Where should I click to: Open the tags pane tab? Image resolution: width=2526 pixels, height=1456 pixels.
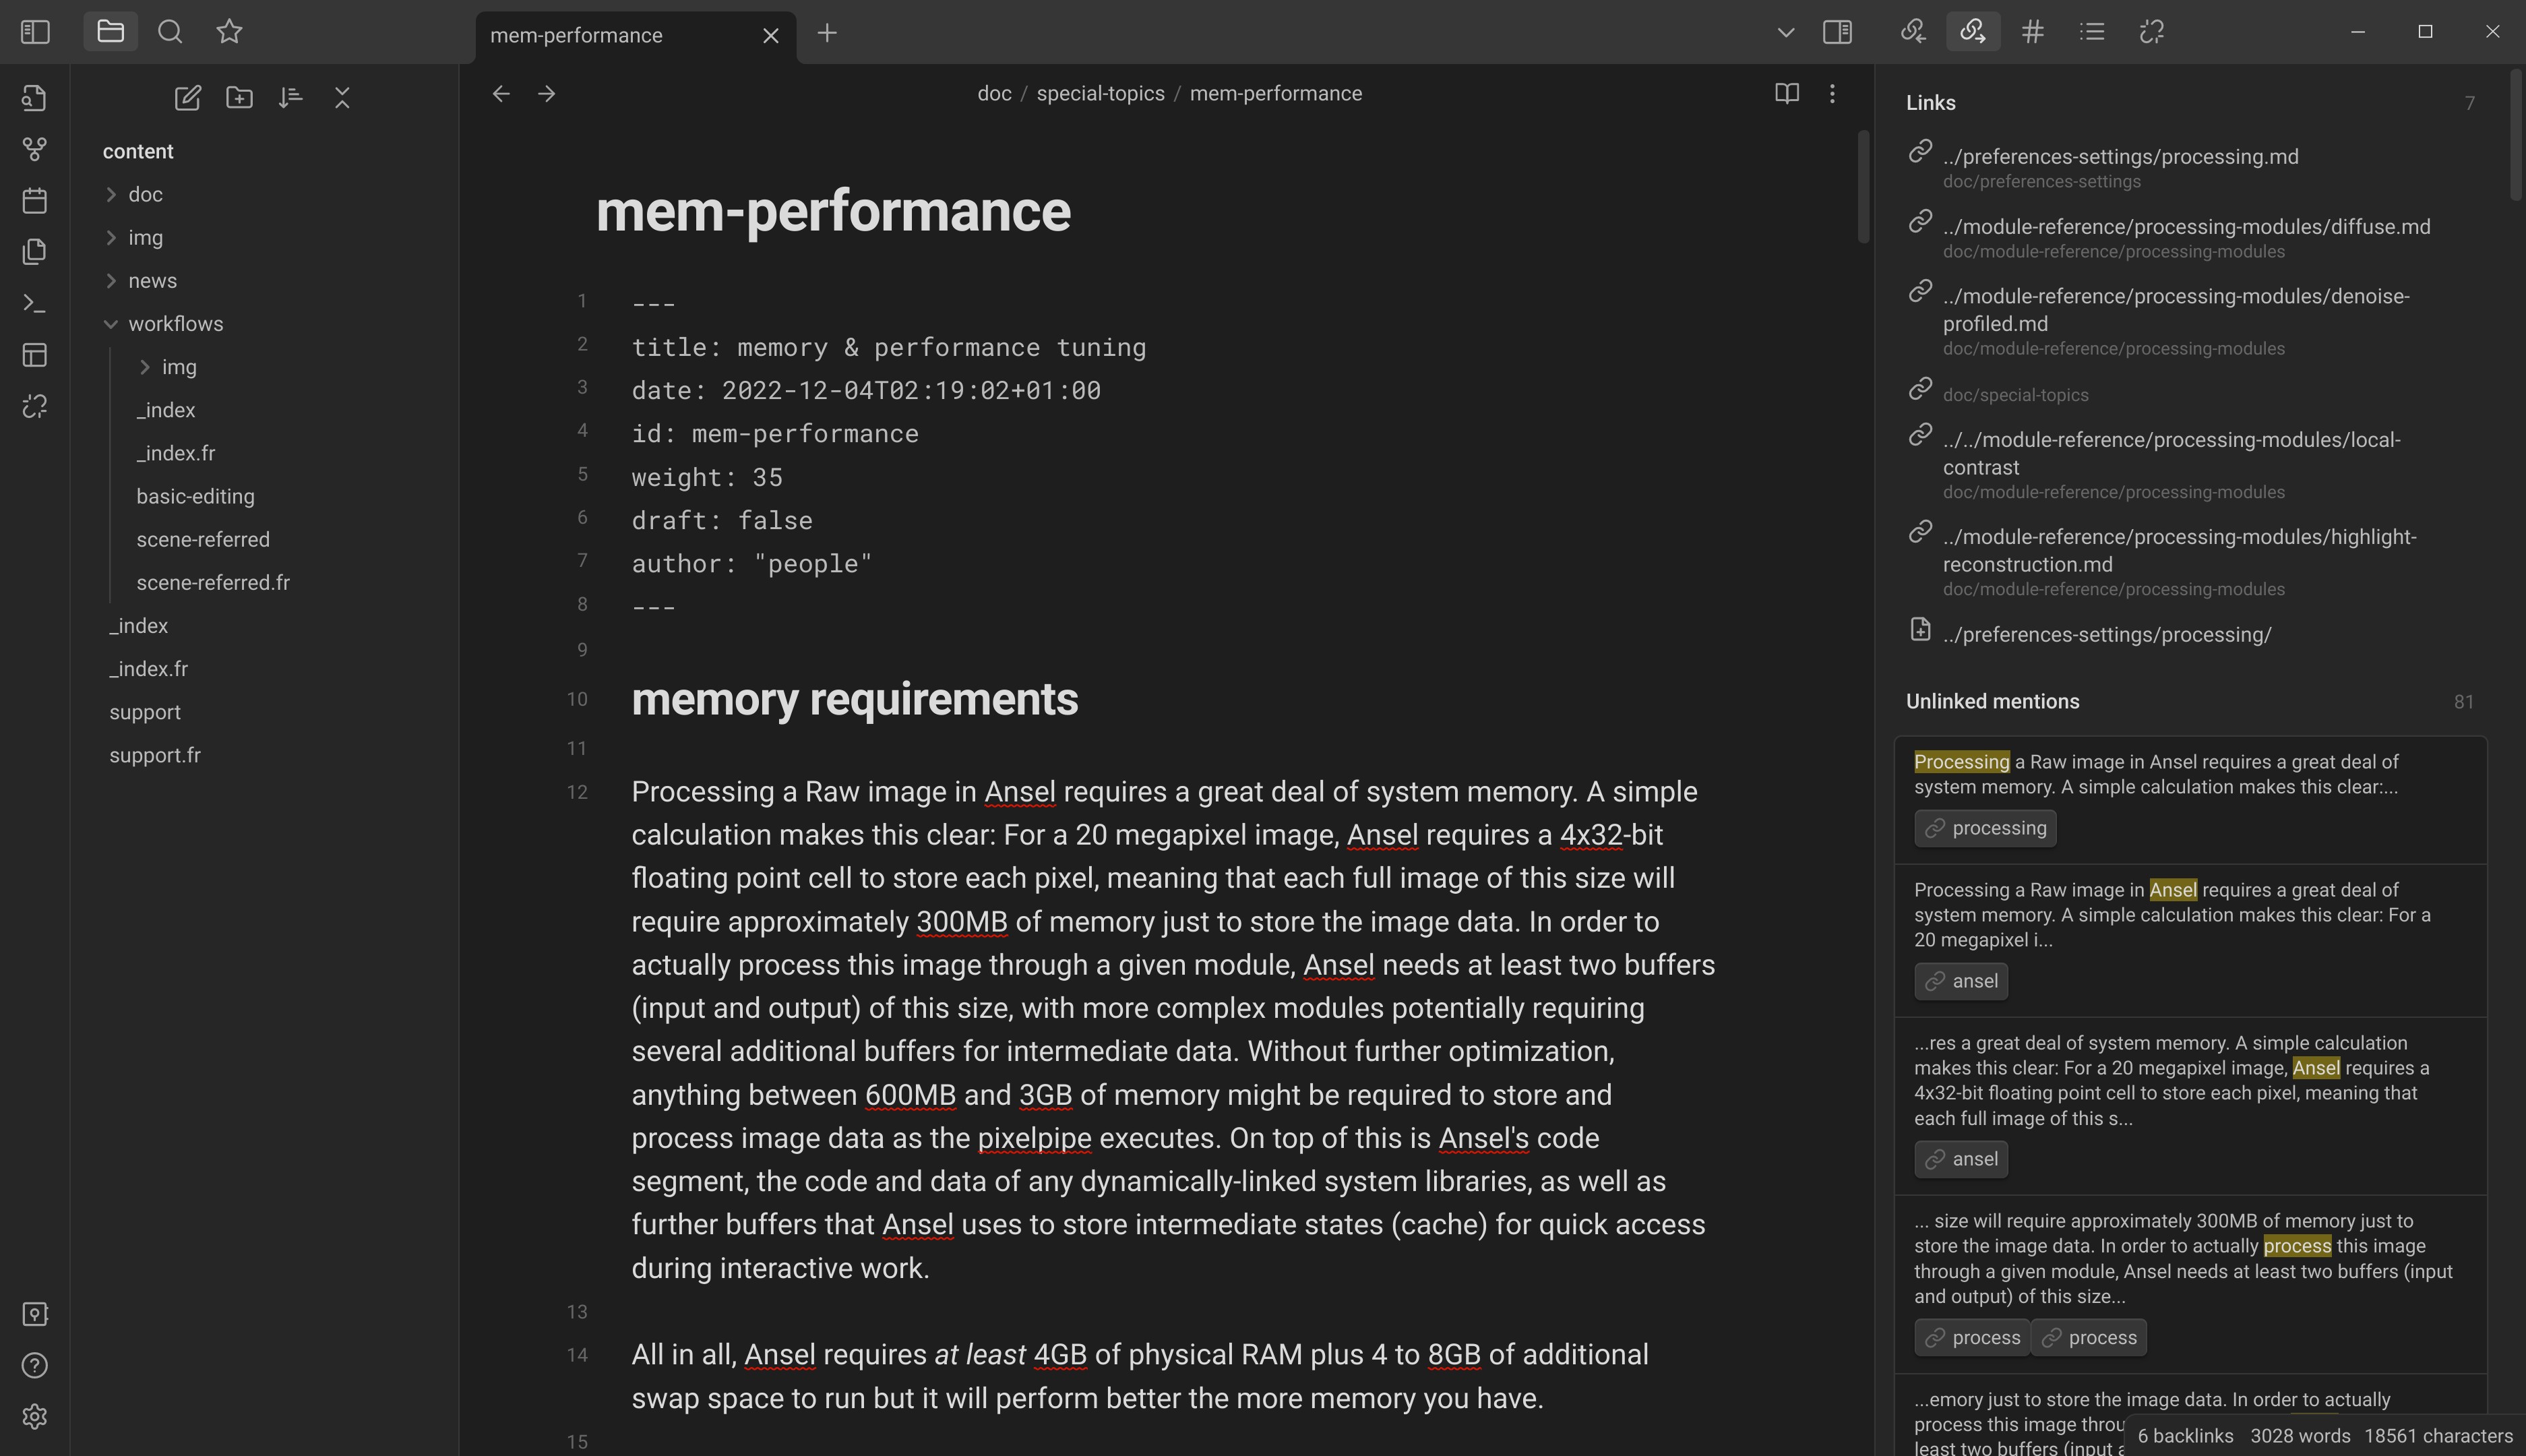[x=2032, y=32]
